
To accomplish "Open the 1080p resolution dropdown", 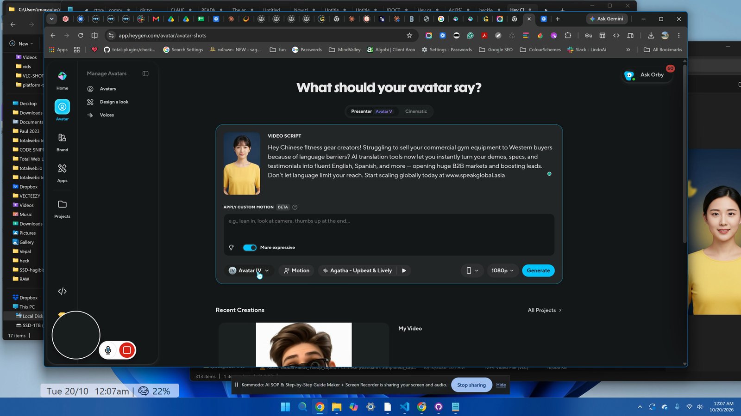I will 502,271.
